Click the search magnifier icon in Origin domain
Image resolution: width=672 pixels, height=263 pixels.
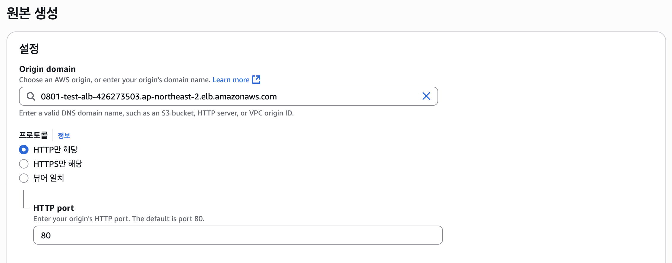point(31,96)
